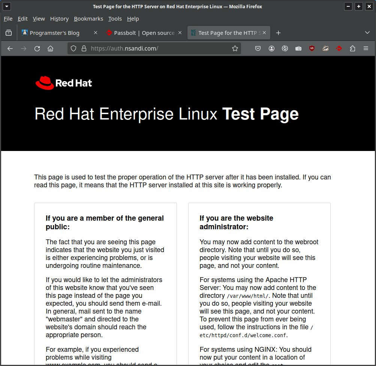This screenshot has height=366, width=376.
Task: Minimize the Firefox window
Action: tap(348, 6)
